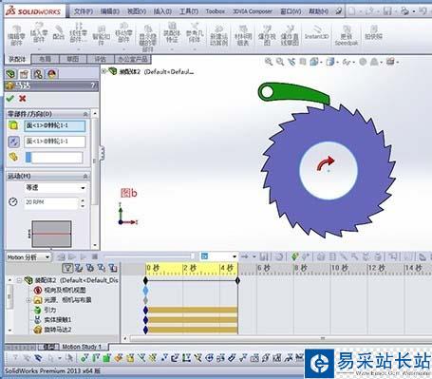
Task: Switch to the 模型 model tab
Action: (48, 347)
